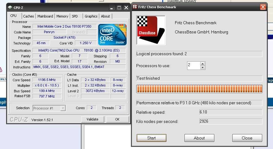Click the Kilo nodes per second value 2926
Viewport: 273px width, 149px height.
click(x=231, y=121)
